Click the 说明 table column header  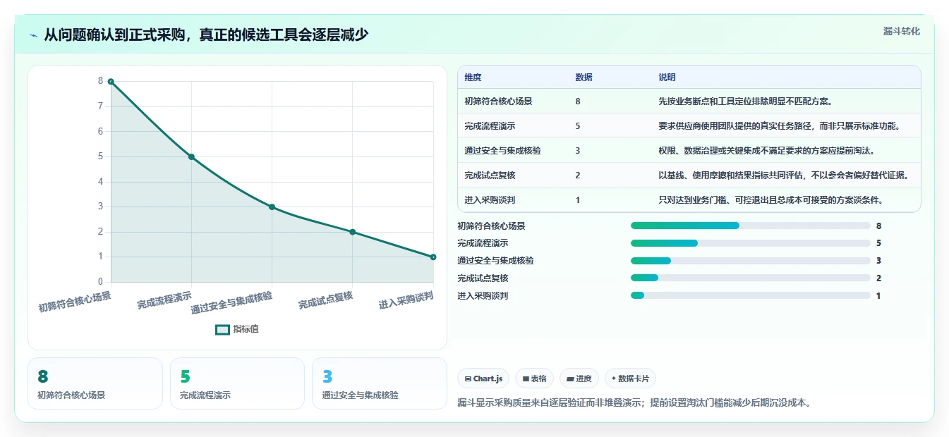pos(667,78)
